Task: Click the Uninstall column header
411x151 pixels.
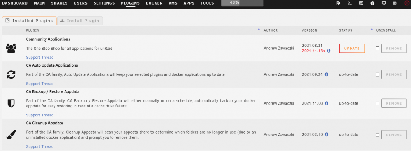Action: click(386, 30)
